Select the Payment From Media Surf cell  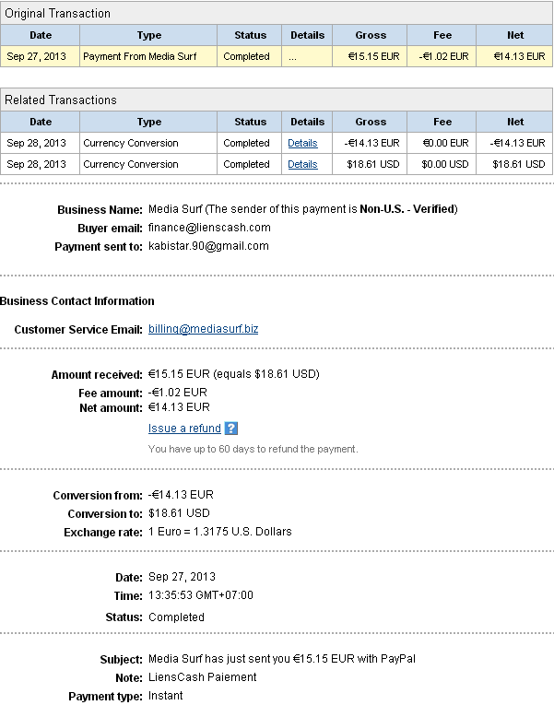(148, 56)
